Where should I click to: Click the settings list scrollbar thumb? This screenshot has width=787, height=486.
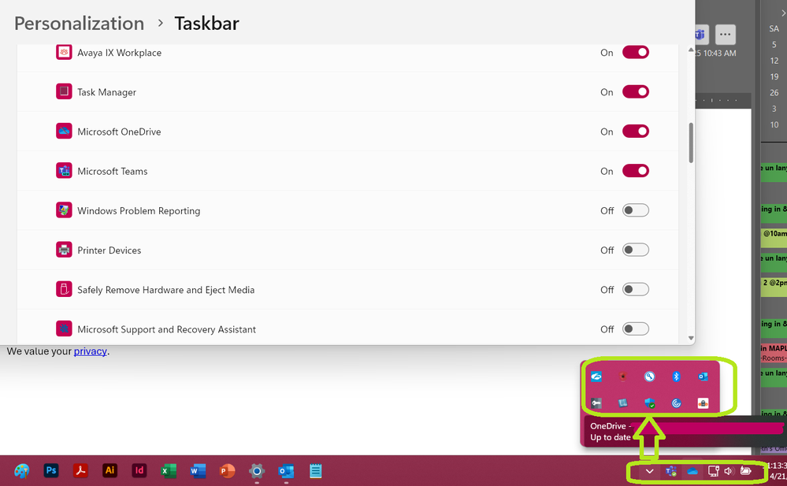click(x=691, y=143)
